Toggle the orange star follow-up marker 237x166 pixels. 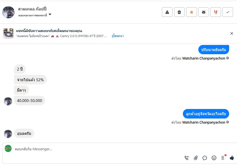[x=192, y=12]
